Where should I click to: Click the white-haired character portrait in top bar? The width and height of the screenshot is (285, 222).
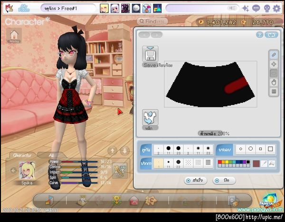click(x=115, y=9)
